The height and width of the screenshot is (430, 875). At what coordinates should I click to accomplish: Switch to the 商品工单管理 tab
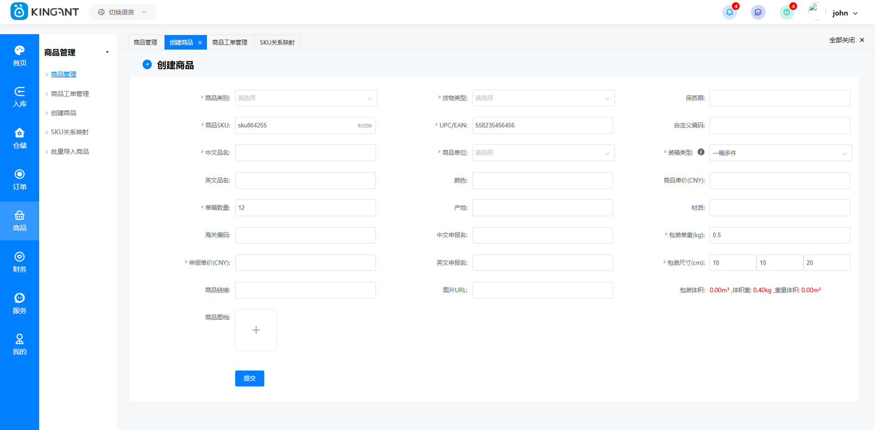[230, 42]
